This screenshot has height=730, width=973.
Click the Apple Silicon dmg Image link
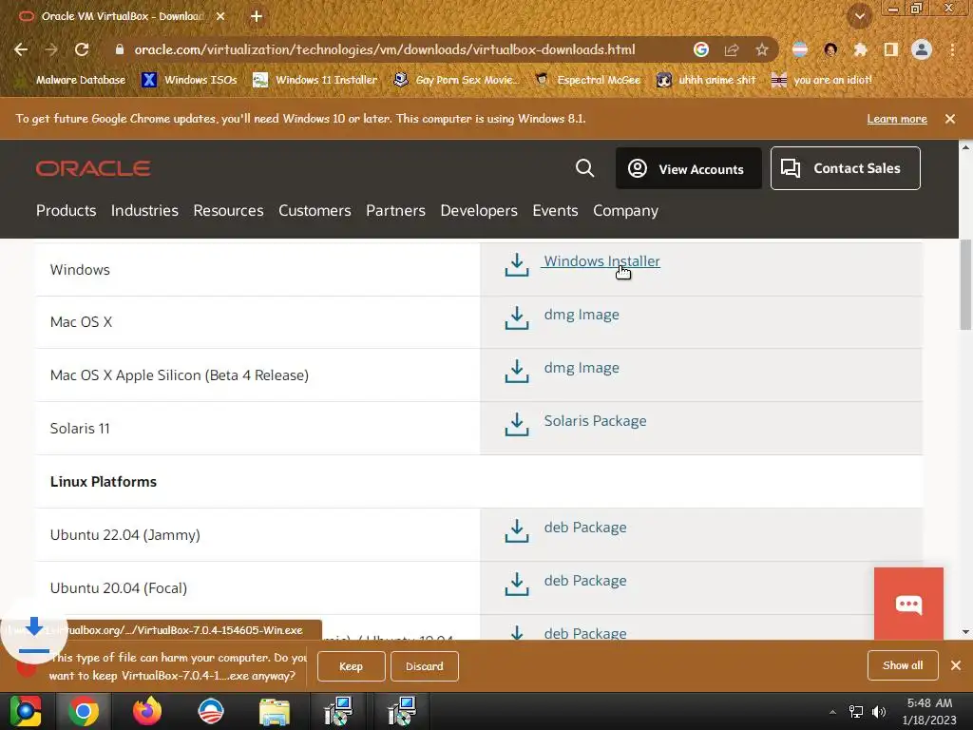coord(582,368)
